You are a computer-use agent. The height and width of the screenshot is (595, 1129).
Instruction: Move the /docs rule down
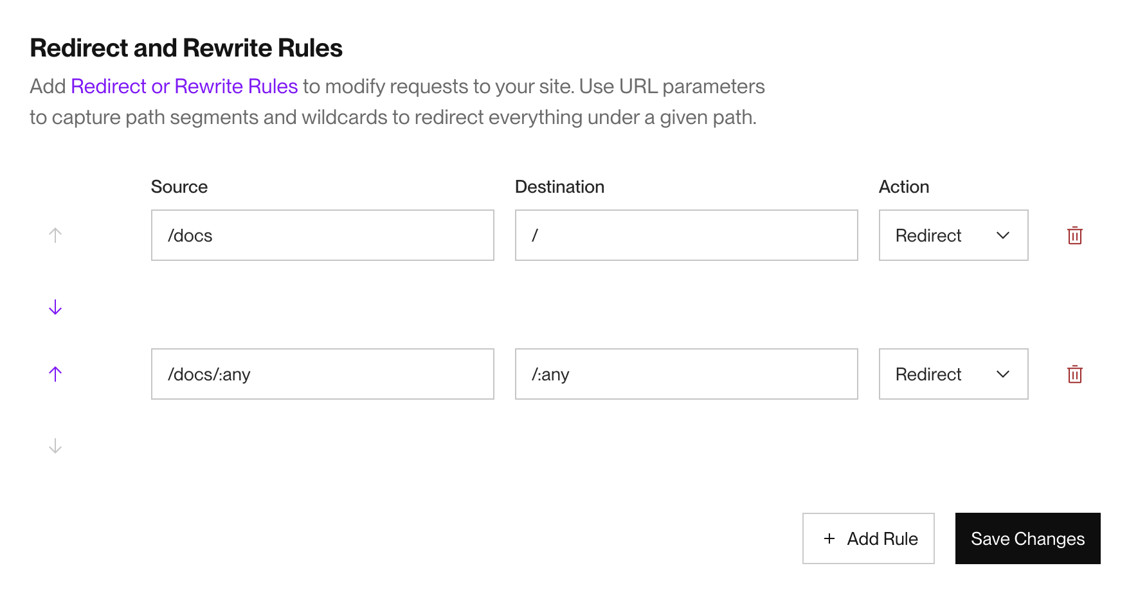click(x=55, y=306)
